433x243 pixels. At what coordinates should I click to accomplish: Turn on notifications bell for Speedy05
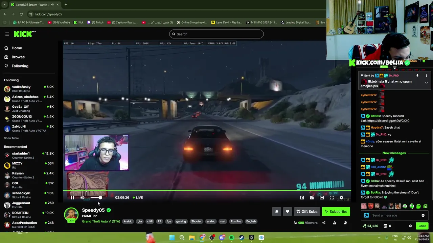(x=277, y=212)
